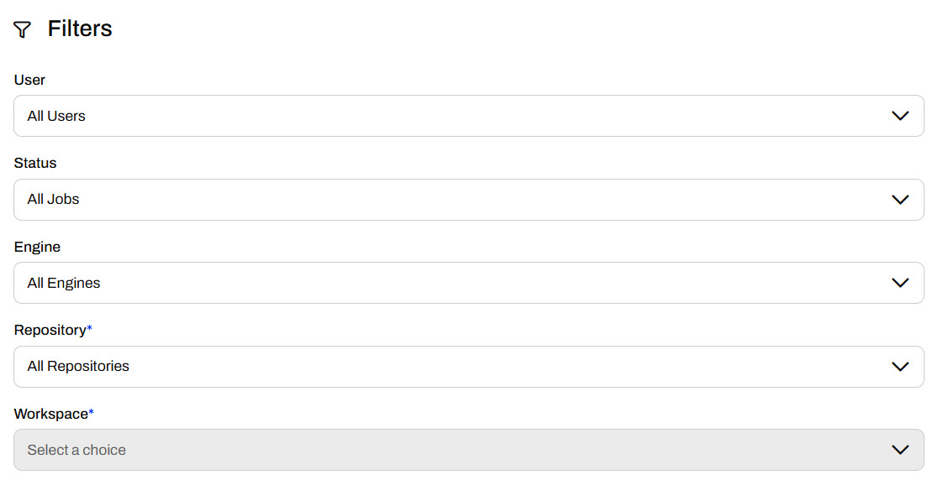Click the Repository required asterisk
The height and width of the screenshot is (480, 938).
(x=90, y=329)
